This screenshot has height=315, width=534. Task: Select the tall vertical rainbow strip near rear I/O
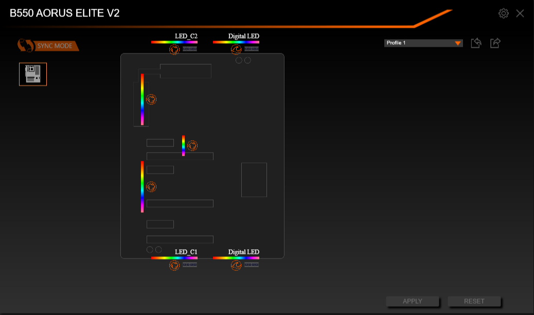pyautogui.click(x=143, y=99)
